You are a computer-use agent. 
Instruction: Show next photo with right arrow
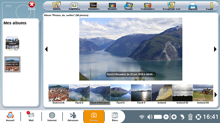tap(215, 49)
